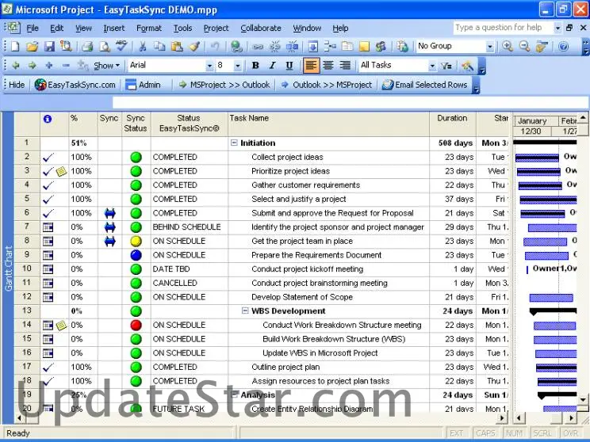Click the red sync status ball in row 14
The width and height of the screenshot is (590, 442).
click(x=136, y=325)
